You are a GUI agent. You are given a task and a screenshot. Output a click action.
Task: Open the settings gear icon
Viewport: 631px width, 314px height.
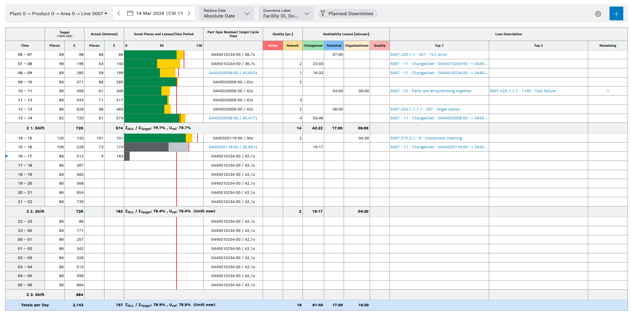[598, 14]
